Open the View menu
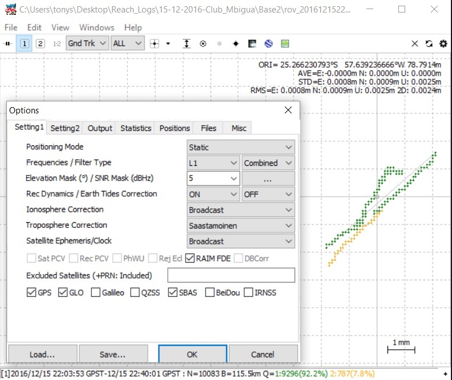 (60, 27)
